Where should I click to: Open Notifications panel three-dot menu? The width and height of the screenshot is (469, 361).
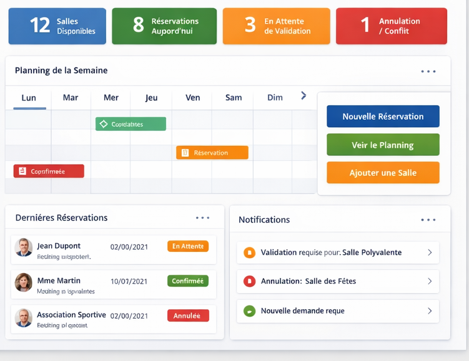[428, 220]
